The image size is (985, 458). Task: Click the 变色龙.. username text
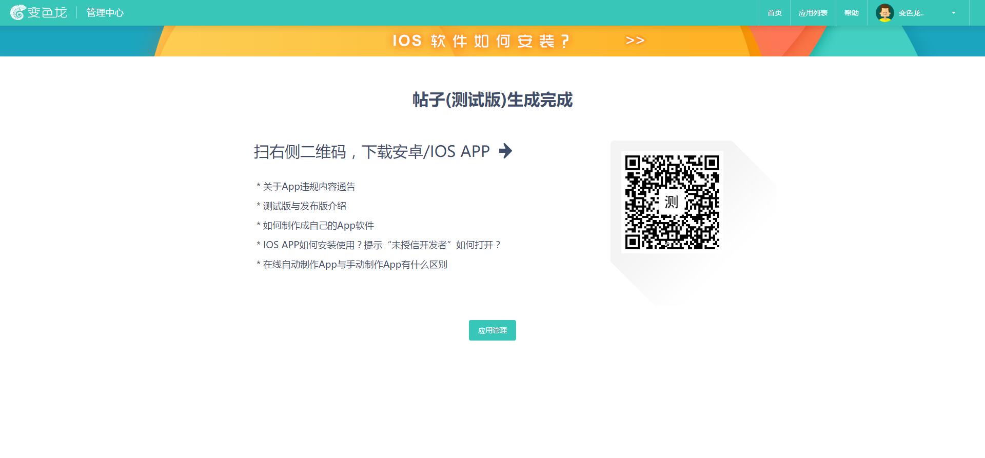(x=911, y=13)
